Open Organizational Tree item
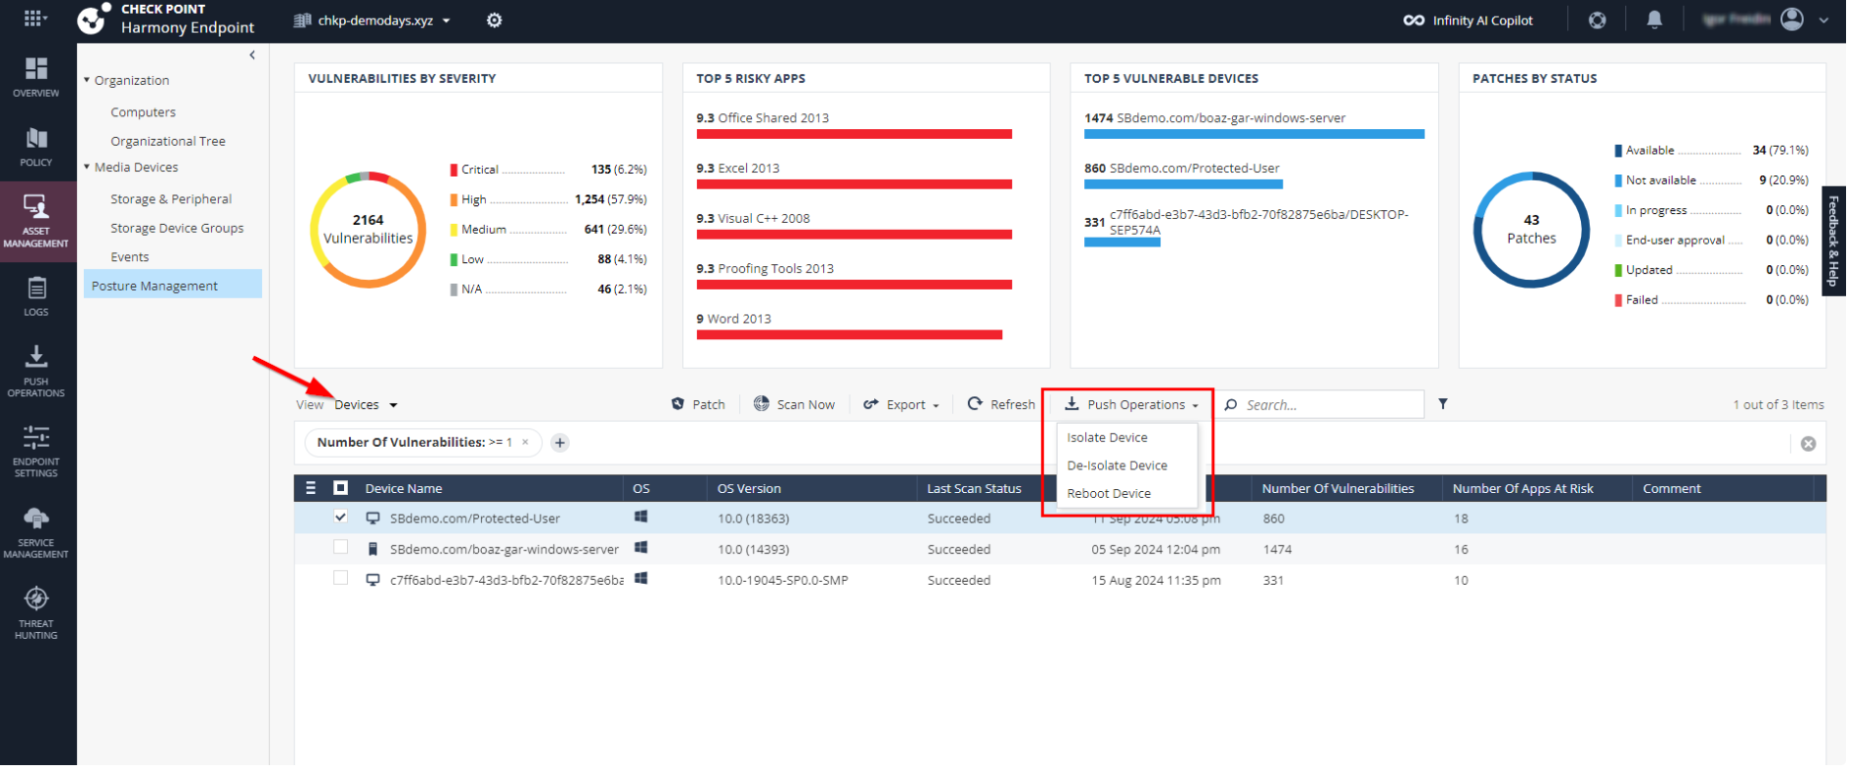The width and height of the screenshot is (1850, 775). point(168,141)
